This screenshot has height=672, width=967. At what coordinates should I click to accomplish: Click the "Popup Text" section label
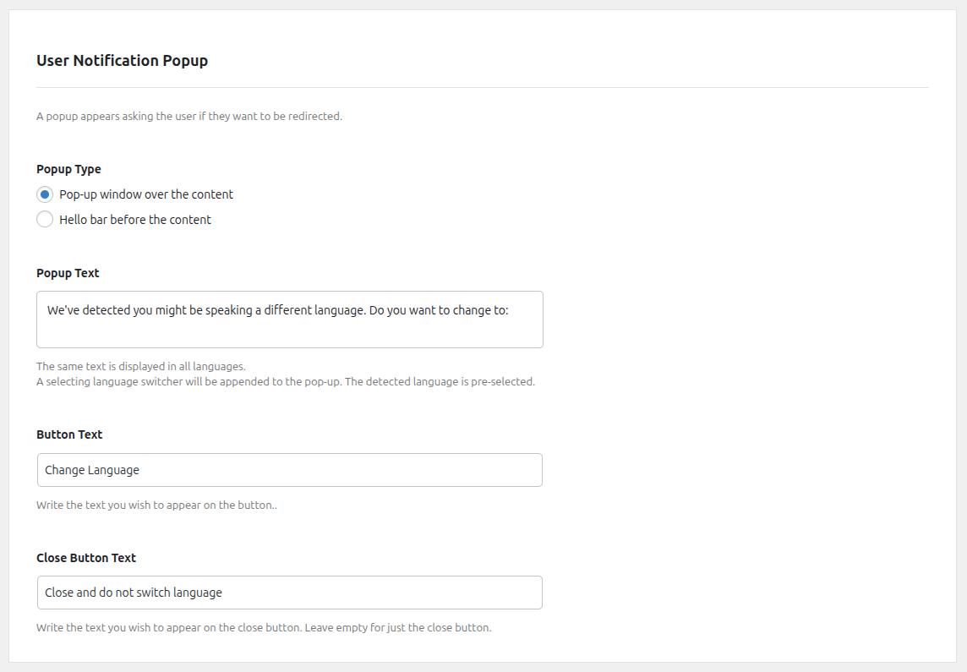[x=68, y=273]
